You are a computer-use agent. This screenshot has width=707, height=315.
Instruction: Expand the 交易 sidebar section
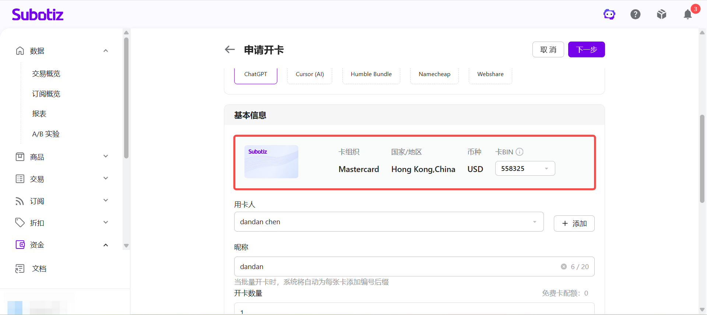click(x=106, y=178)
